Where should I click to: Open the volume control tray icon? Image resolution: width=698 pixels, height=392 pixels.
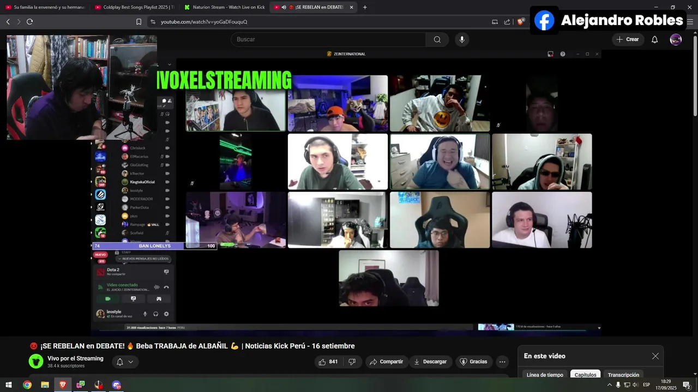[635, 385]
